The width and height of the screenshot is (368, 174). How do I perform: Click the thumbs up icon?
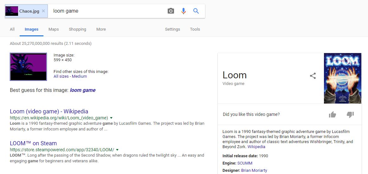(332, 115)
